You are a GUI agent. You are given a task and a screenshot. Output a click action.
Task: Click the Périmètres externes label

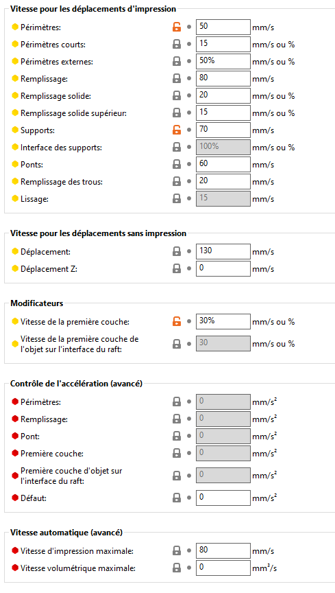click(x=57, y=62)
